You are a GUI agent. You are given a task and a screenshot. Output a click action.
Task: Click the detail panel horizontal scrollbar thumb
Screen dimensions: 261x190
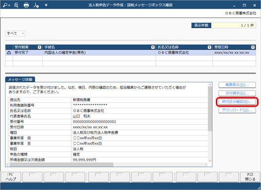pyautogui.click(x=62, y=165)
